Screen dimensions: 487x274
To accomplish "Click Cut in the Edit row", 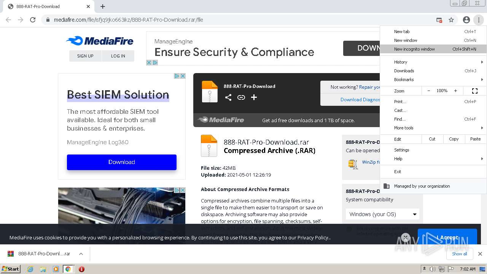I will coord(432,139).
